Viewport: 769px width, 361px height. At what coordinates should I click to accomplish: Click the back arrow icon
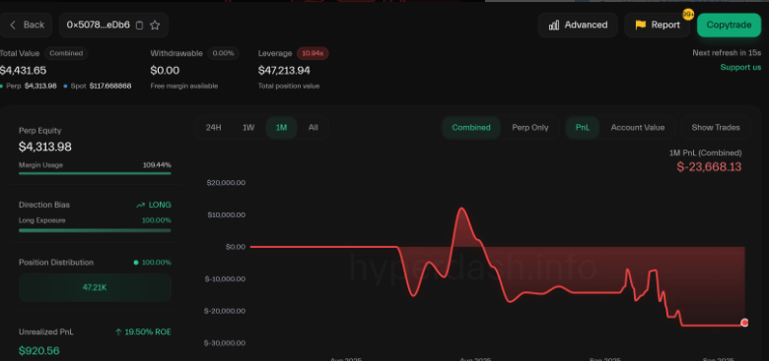point(13,25)
